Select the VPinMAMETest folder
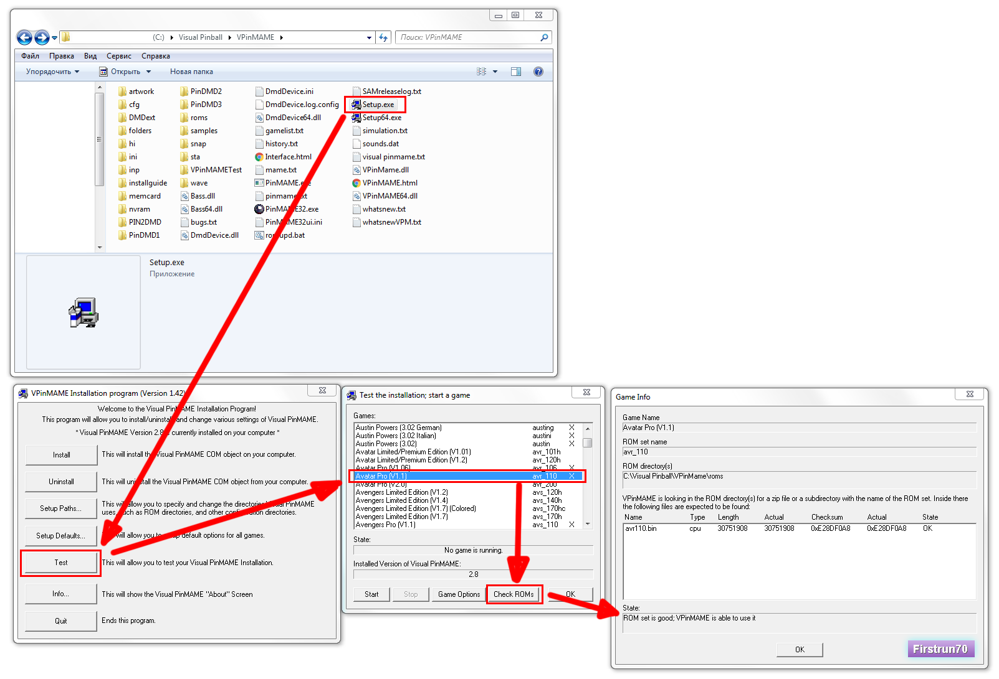 pos(211,170)
